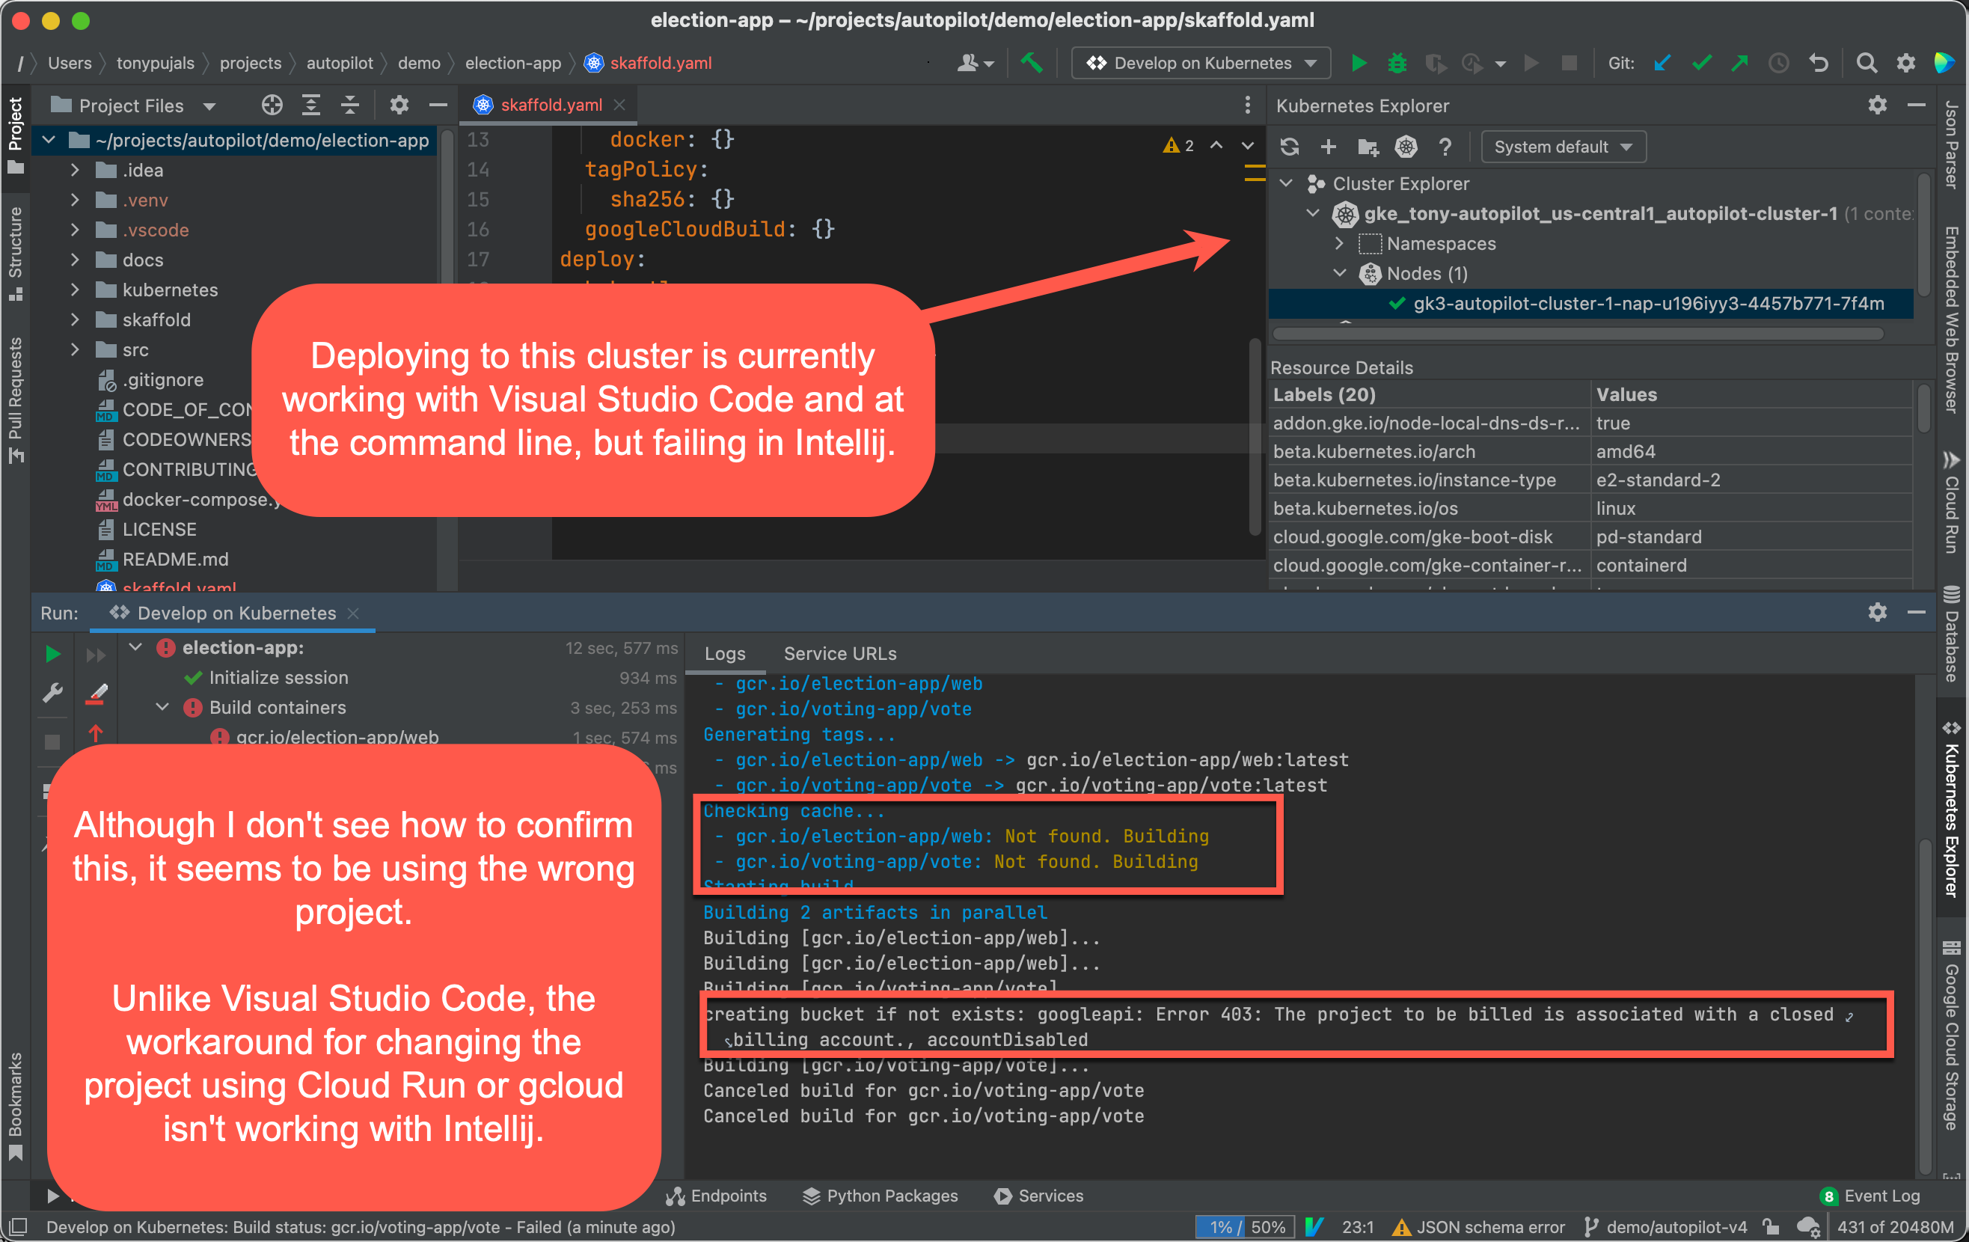Open the Event Log
1969x1242 pixels.
[x=1882, y=1196]
